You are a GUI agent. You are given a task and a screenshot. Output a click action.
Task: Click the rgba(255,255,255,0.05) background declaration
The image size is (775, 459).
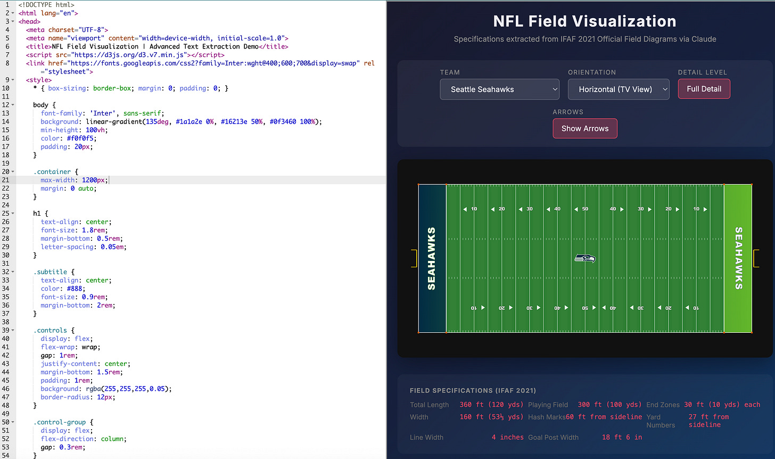pos(106,389)
